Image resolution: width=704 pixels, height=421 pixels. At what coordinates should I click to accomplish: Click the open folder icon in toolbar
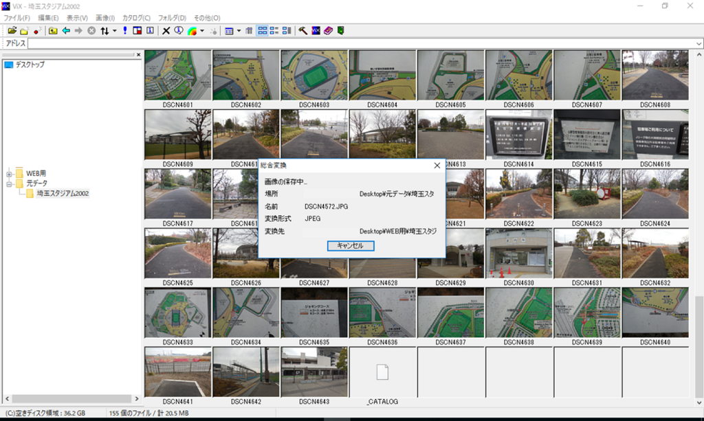pyautogui.click(x=12, y=30)
